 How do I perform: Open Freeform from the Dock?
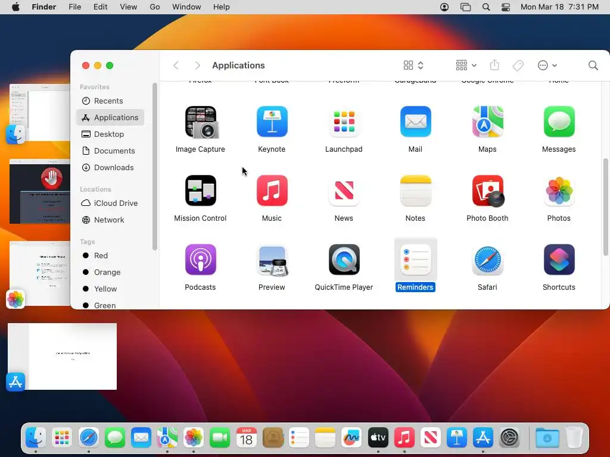click(x=351, y=438)
